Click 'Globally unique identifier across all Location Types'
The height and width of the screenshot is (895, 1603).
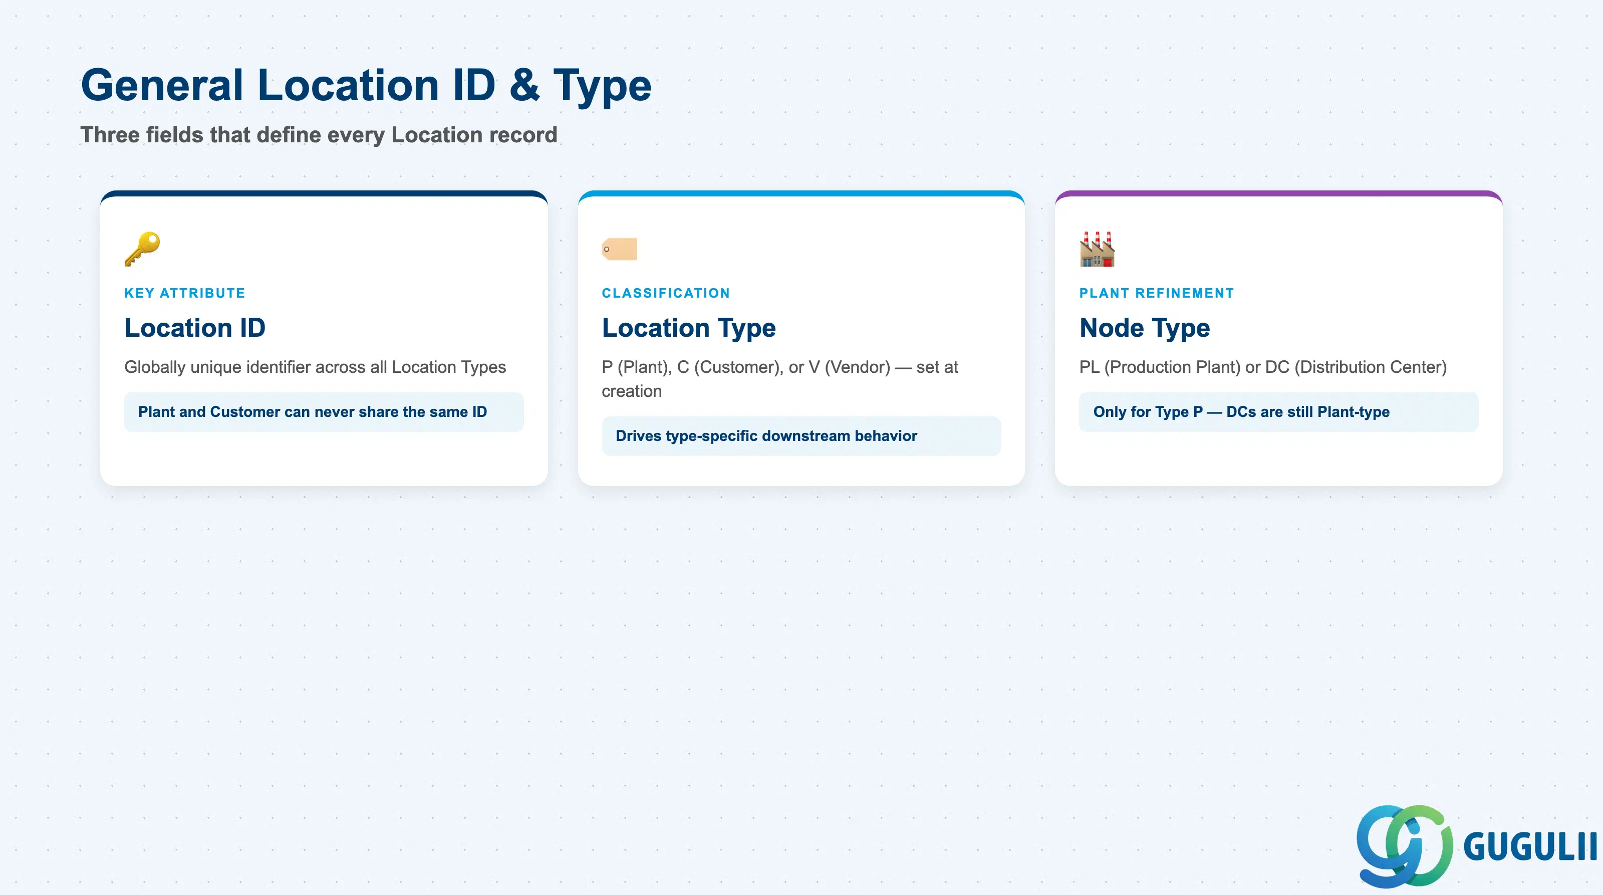click(315, 367)
